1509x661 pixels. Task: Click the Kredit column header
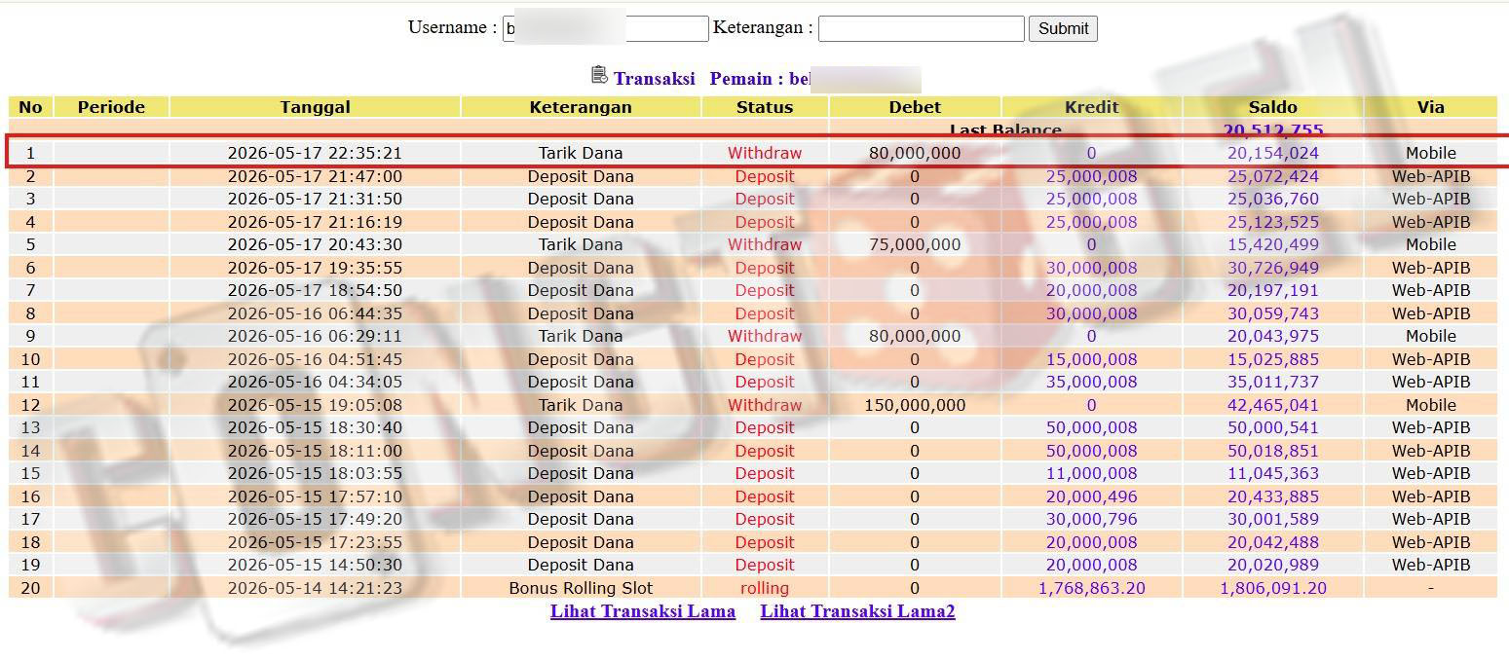click(1091, 107)
